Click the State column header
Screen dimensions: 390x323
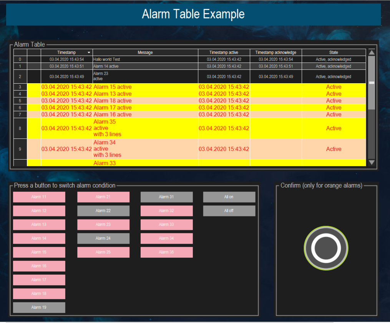334,53
